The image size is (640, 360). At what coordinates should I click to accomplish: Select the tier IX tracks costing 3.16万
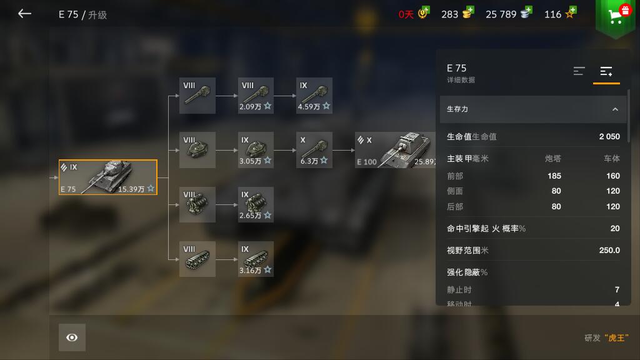pyautogui.click(x=256, y=259)
